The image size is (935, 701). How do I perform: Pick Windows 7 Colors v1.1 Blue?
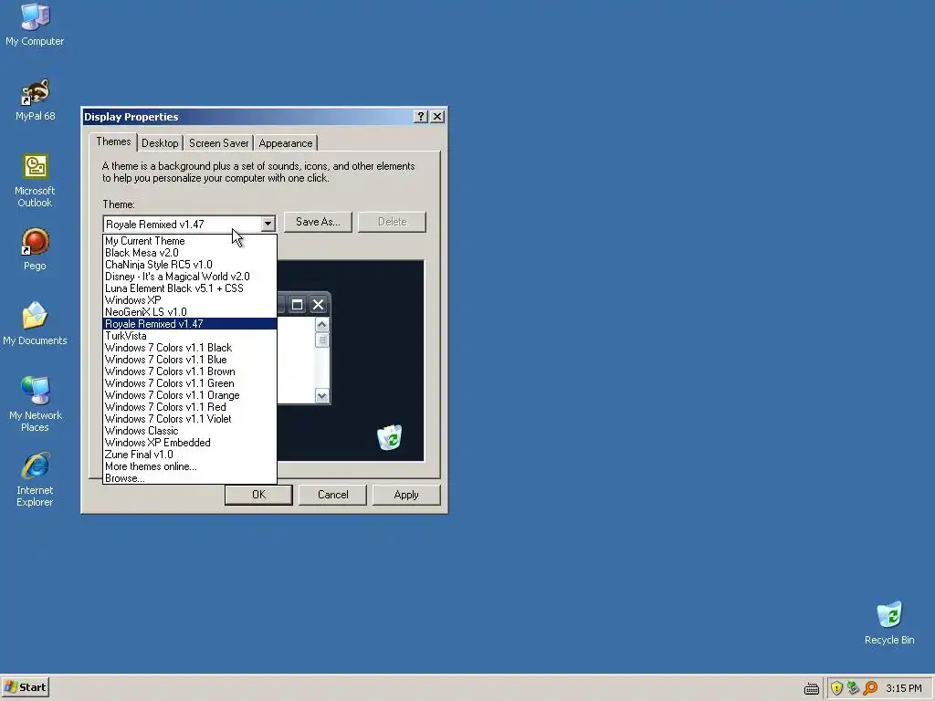(190, 360)
